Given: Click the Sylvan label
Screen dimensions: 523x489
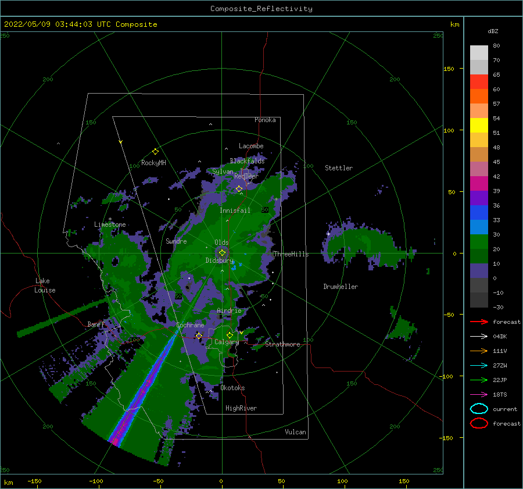Looking at the screenshot, I should tap(223, 172).
